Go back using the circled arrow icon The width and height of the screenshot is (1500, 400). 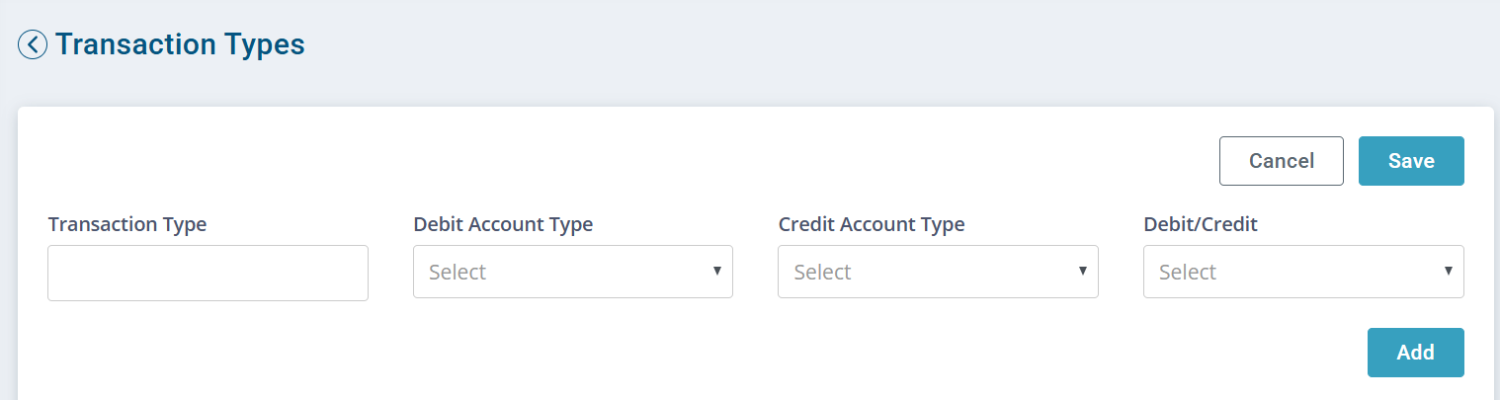pos(33,44)
